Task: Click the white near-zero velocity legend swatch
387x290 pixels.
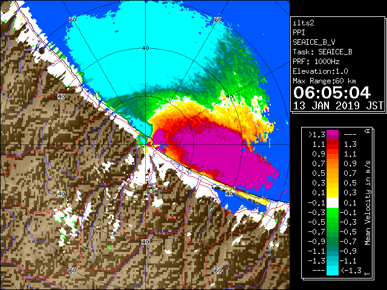Action: [332, 203]
